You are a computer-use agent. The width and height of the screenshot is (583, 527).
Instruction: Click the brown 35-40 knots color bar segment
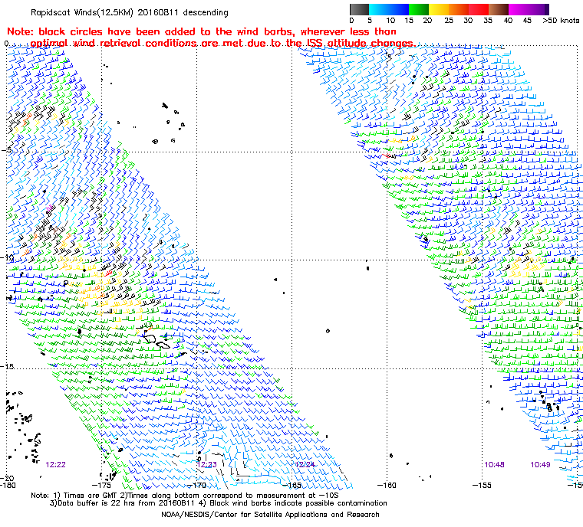(x=499, y=9)
